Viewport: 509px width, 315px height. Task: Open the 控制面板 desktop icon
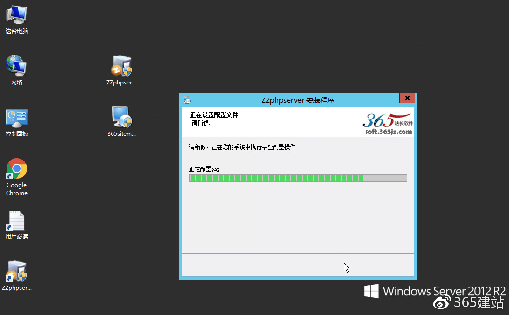coord(16,123)
